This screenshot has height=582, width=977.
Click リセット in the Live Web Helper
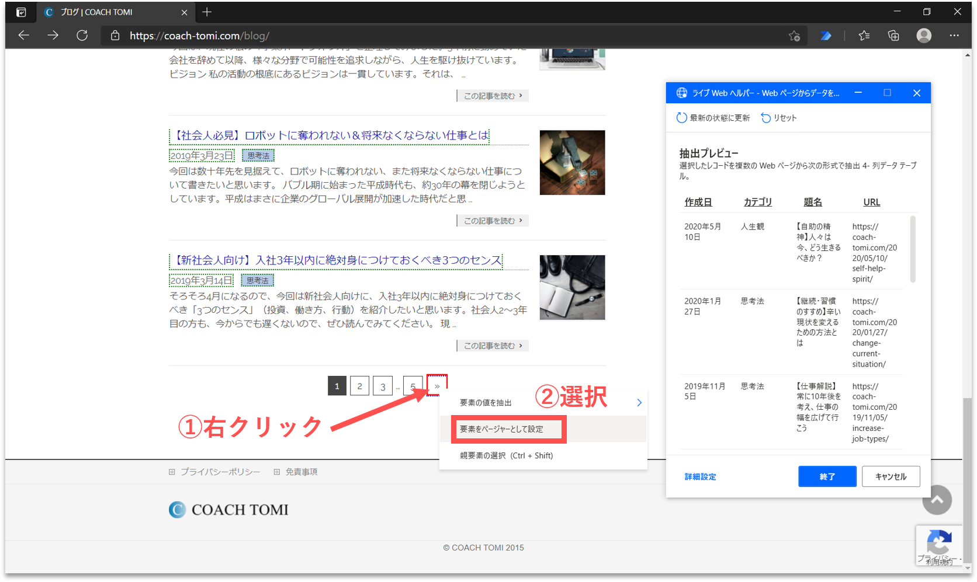(x=779, y=118)
